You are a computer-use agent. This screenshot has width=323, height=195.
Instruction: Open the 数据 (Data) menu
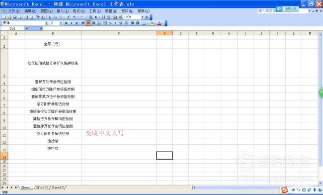pos(111,11)
